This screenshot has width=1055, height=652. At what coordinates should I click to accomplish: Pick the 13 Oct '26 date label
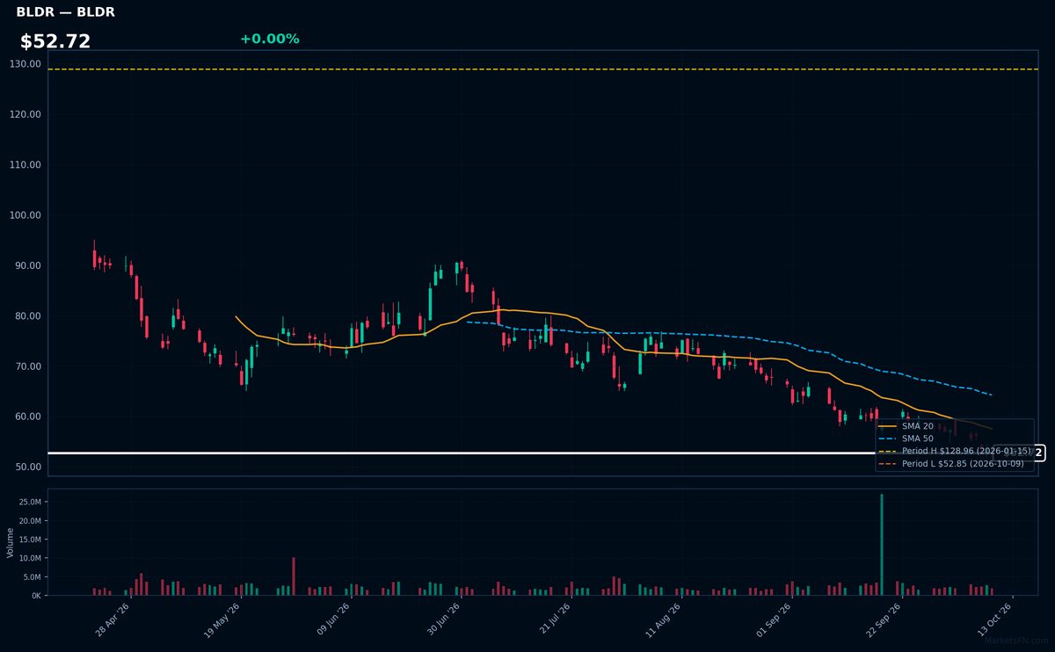pyautogui.click(x=995, y=620)
